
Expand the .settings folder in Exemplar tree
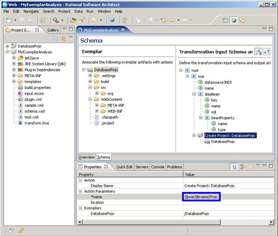90,76
